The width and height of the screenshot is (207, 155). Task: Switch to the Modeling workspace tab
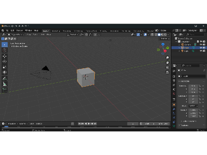tap(56, 31)
